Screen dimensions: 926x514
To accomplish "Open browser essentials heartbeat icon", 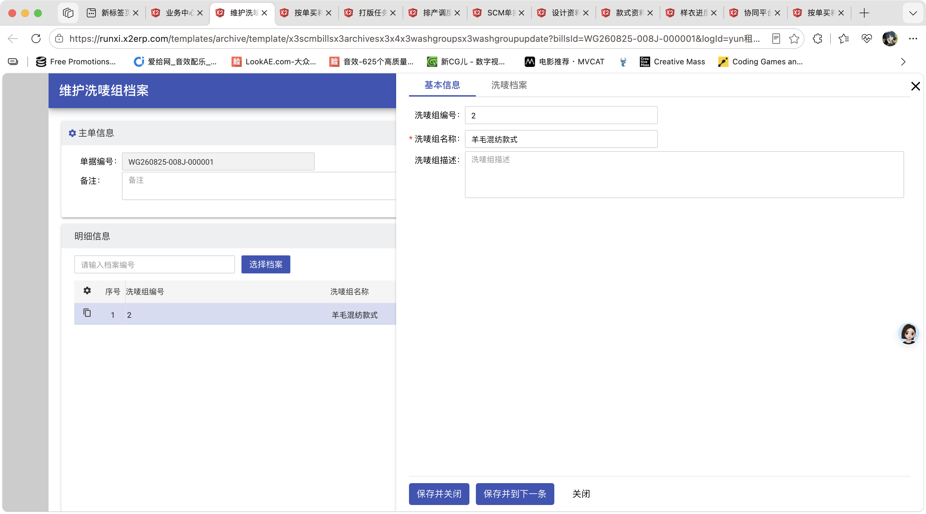I will click(867, 39).
